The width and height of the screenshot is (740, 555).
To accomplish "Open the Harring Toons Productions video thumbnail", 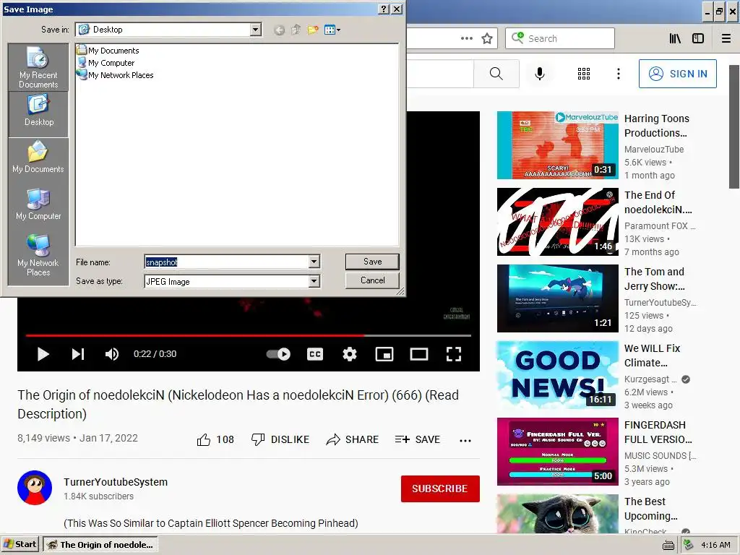I will point(557,145).
